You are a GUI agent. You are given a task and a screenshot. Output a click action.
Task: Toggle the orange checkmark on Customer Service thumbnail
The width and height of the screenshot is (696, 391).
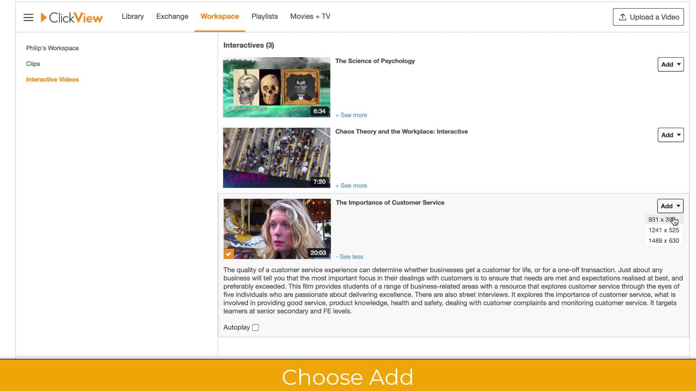click(x=229, y=253)
